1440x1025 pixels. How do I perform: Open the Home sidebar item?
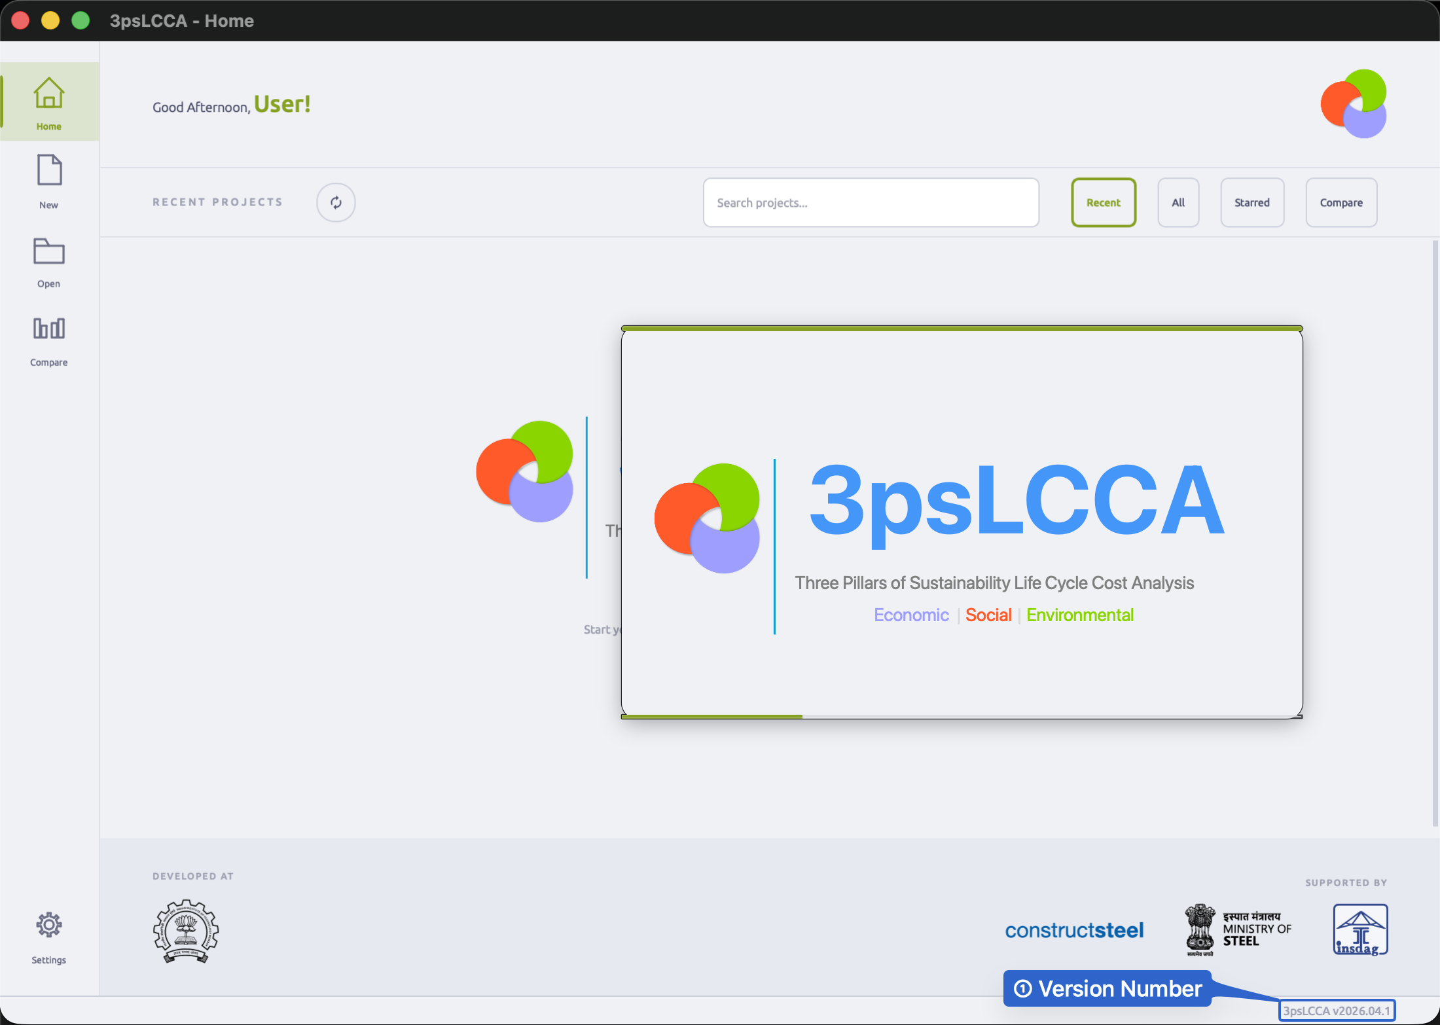point(49,102)
